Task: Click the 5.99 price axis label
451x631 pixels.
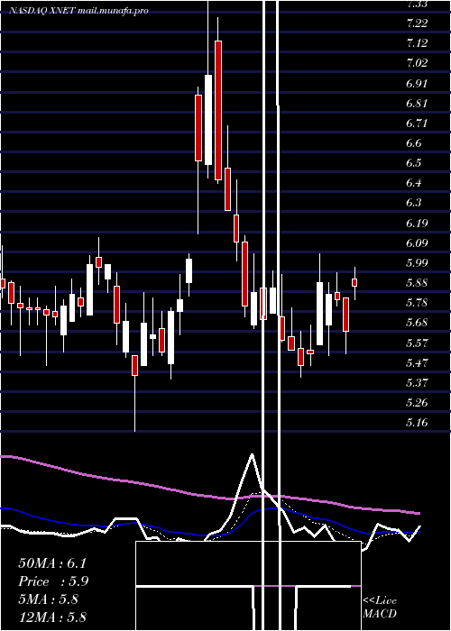Action: (x=417, y=263)
